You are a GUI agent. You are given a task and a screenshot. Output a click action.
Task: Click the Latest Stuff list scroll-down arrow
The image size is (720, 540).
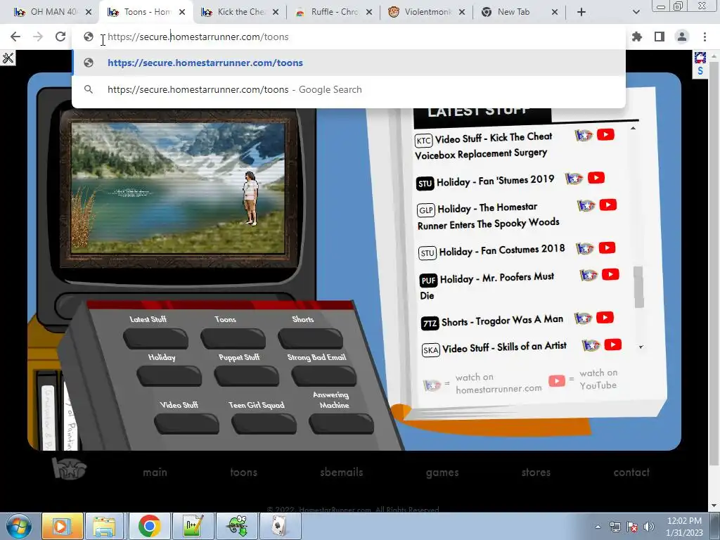[x=641, y=347]
